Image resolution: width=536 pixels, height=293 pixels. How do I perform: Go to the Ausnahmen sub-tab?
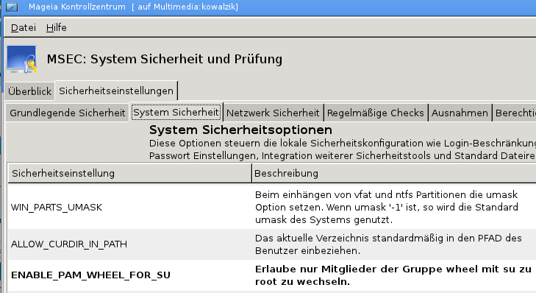pos(460,113)
